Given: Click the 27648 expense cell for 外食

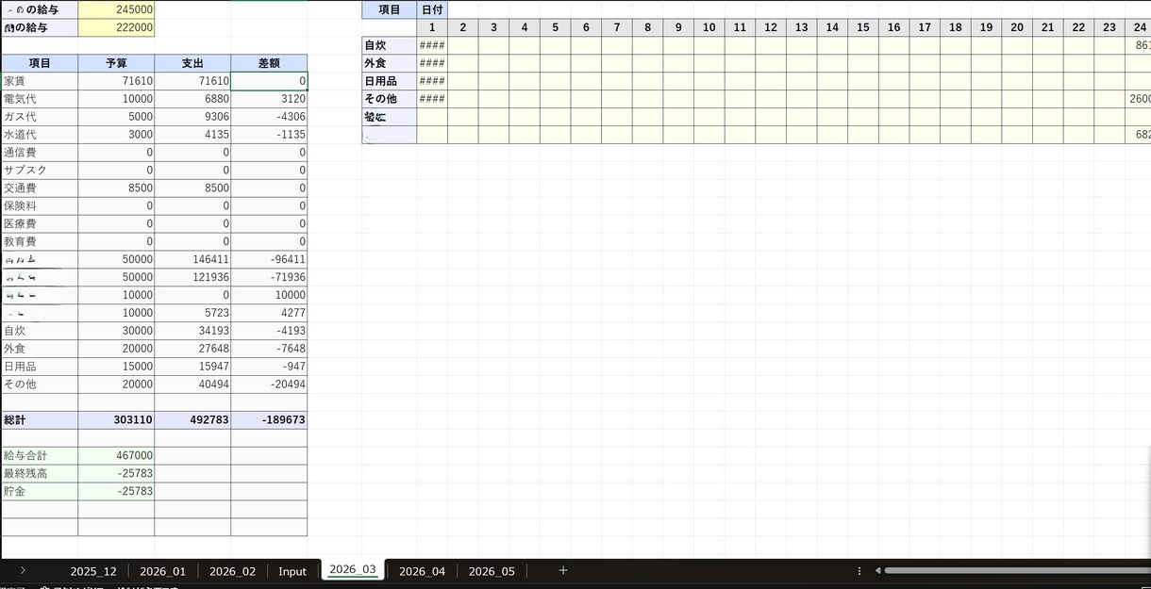Looking at the screenshot, I should [192, 350].
